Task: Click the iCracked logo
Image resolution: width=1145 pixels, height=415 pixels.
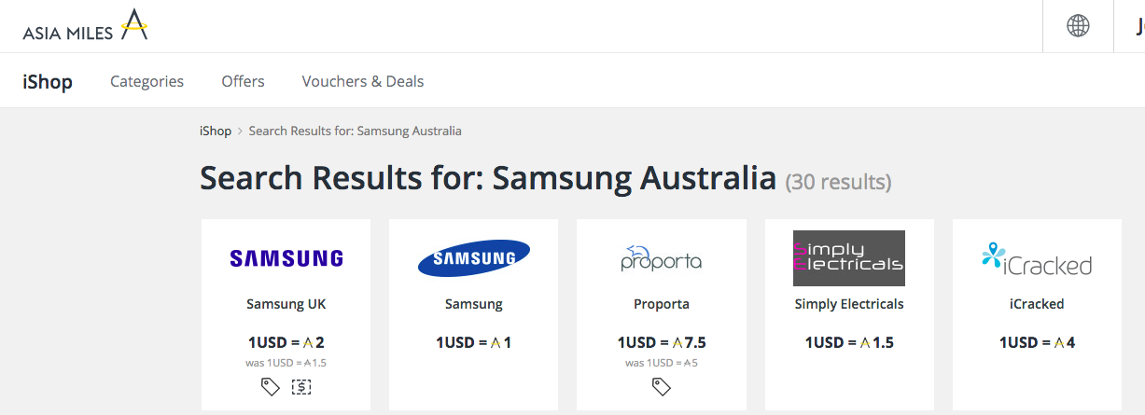Action: (x=1037, y=258)
